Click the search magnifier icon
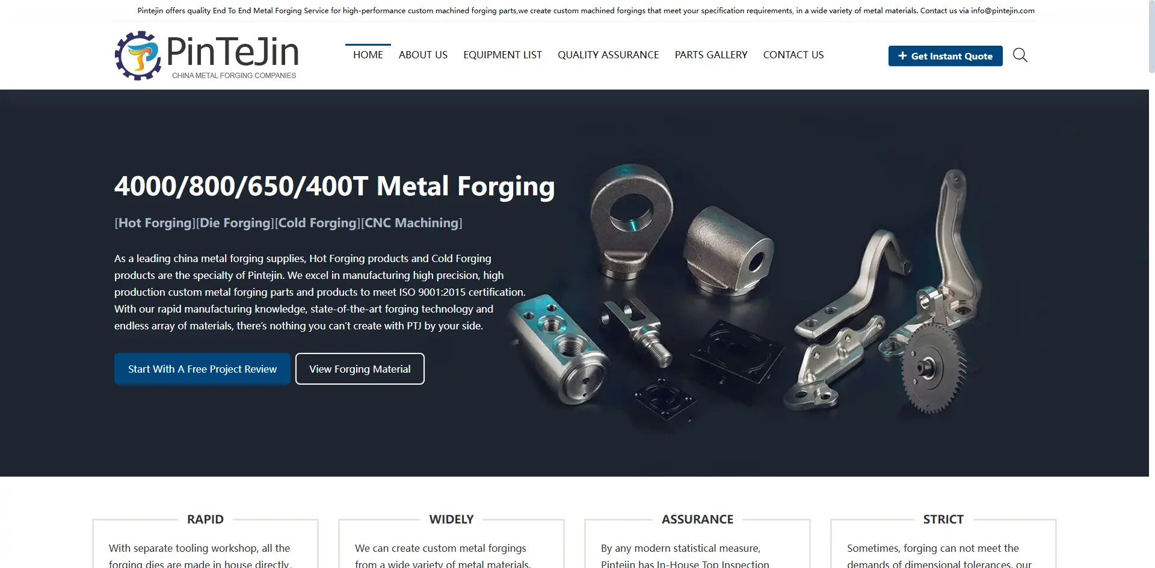The image size is (1155, 568). tap(1020, 55)
